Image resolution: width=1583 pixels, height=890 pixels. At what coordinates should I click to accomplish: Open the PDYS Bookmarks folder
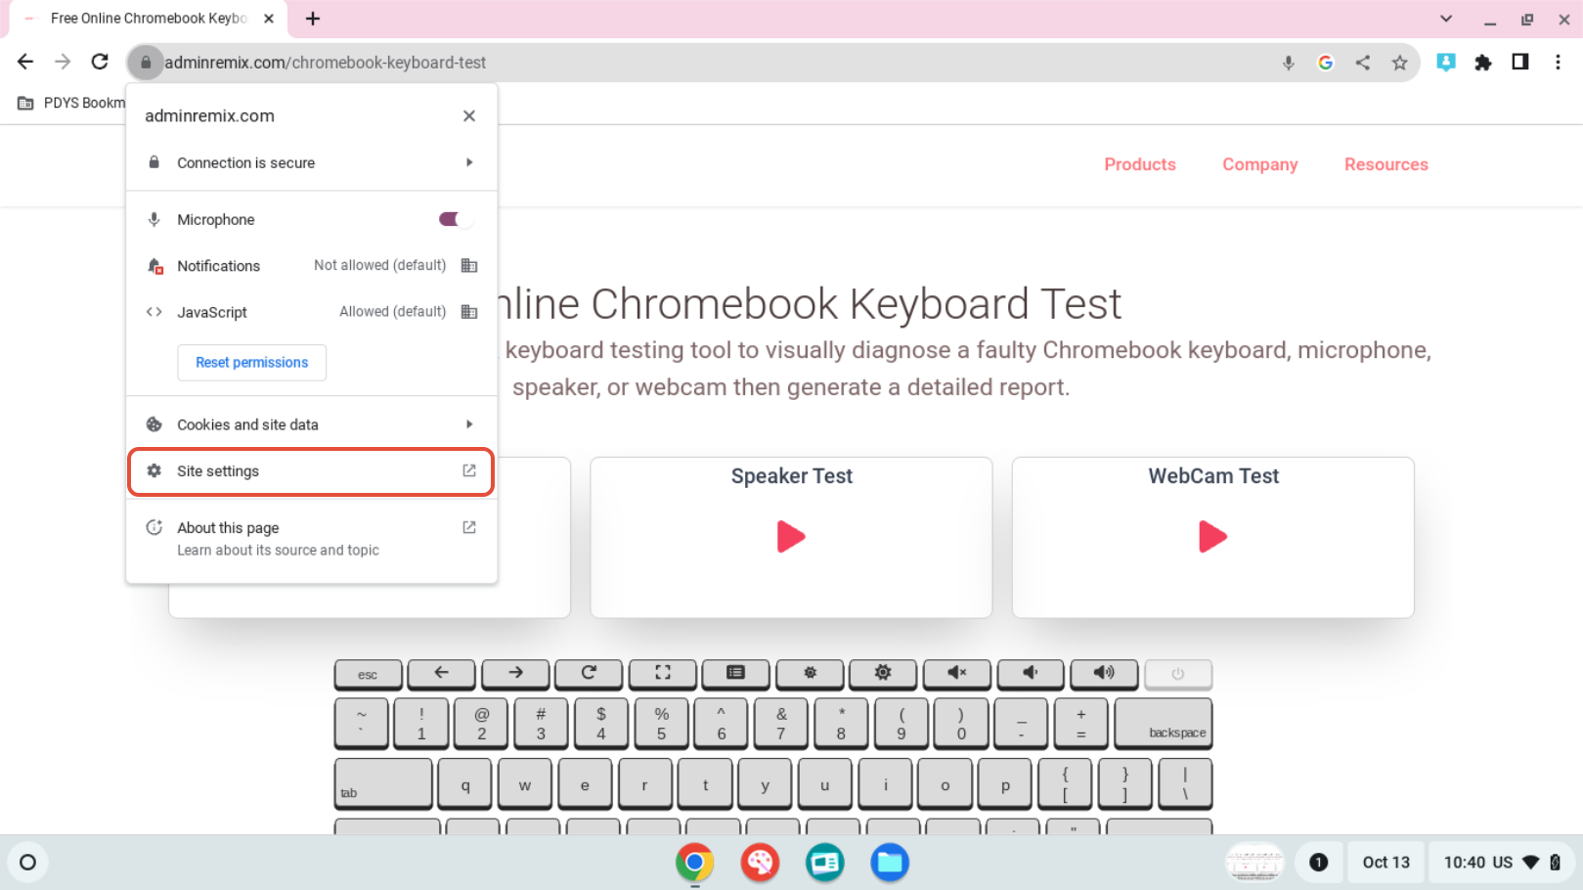tap(71, 103)
